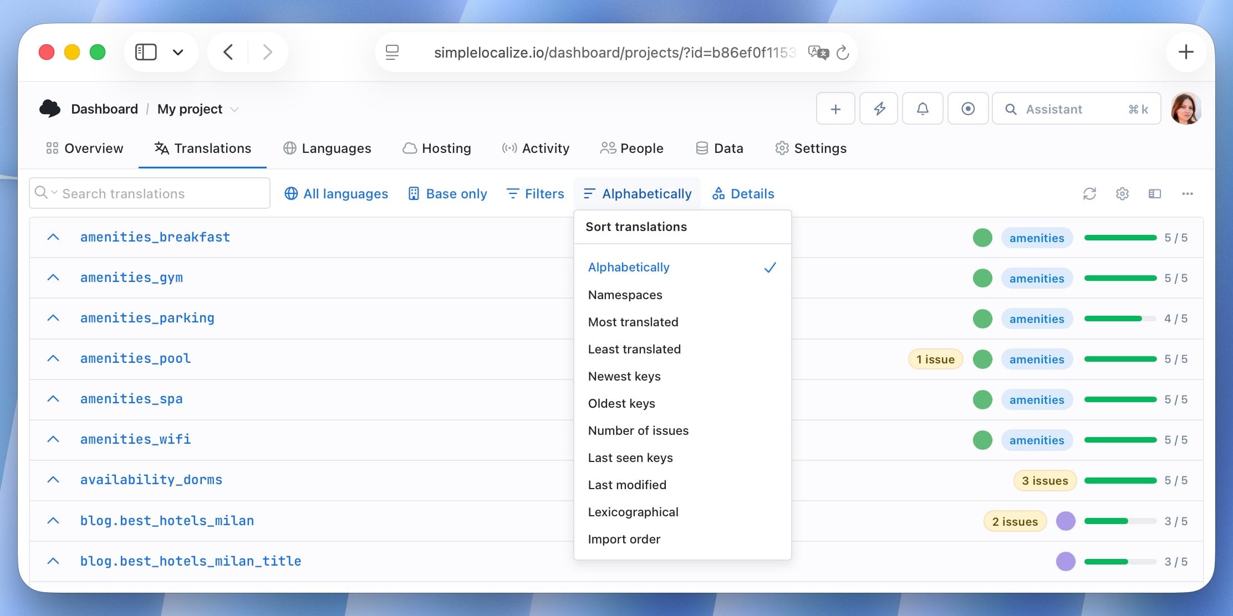Screen dimensions: 1233x616
Task: Go back in browser history
Action: (228, 52)
